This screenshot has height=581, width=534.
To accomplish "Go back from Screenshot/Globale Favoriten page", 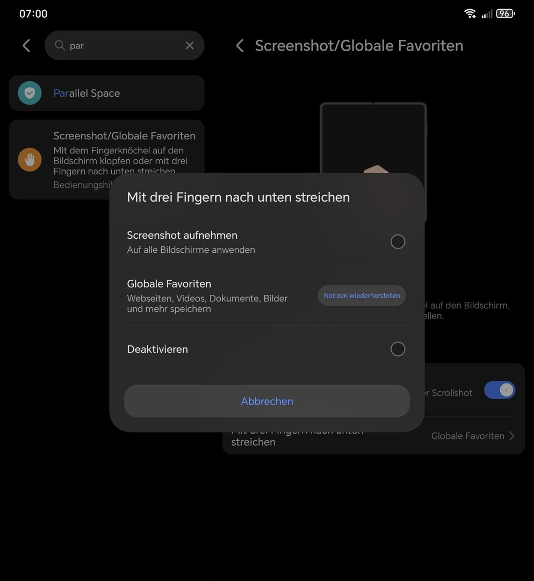I will (x=240, y=46).
